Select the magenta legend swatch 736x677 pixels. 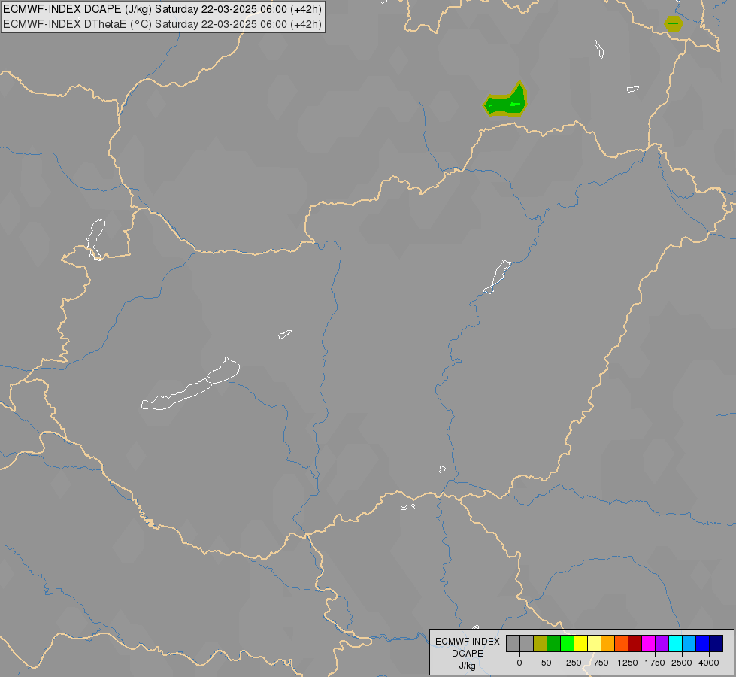tap(649, 643)
